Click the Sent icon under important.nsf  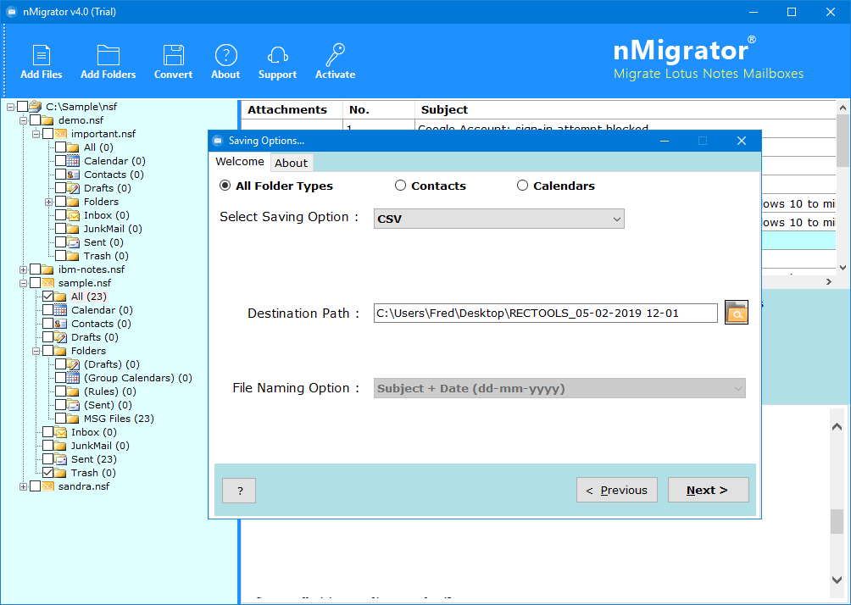pyautogui.click(x=73, y=242)
